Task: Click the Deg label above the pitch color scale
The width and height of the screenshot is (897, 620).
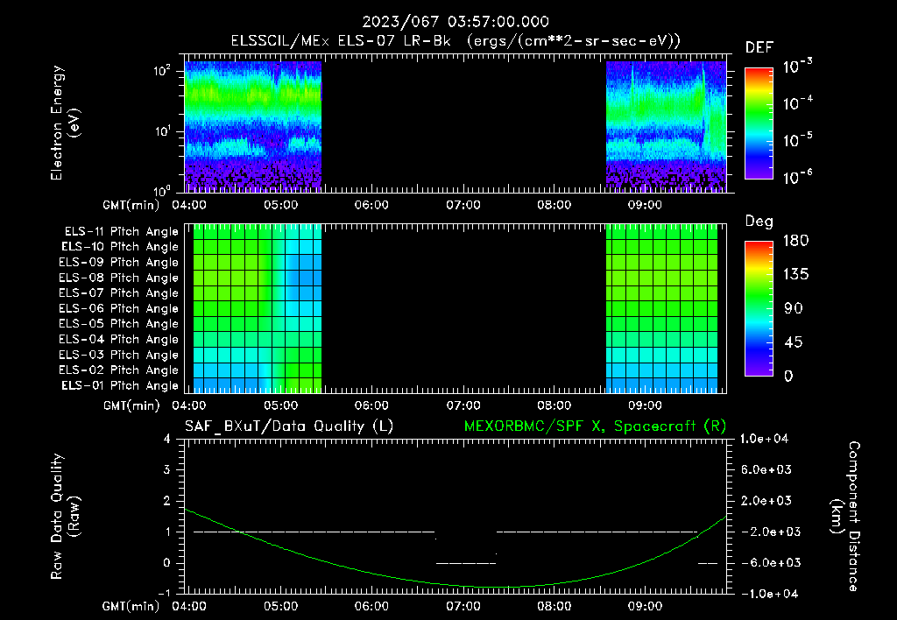Action: coord(759,222)
